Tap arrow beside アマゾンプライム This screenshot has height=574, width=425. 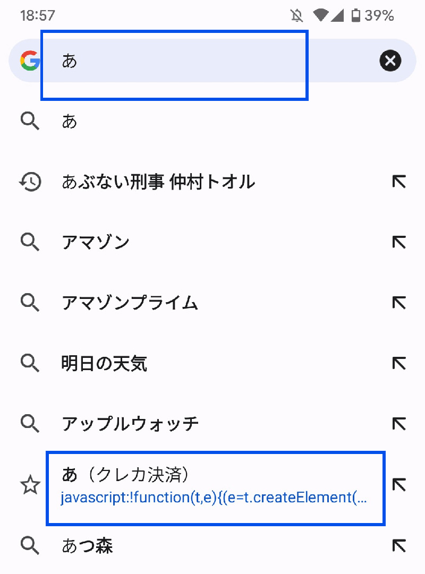[x=398, y=303]
